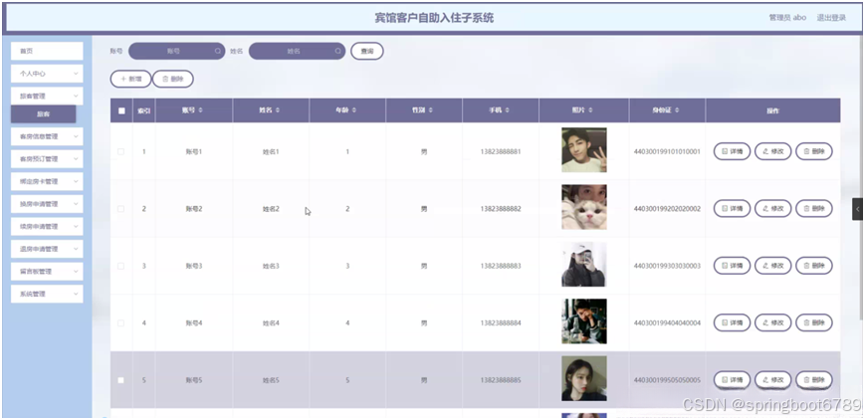Focus the 账号 search input field
The width and height of the screenshot is (865, 420).
(176, 51)
